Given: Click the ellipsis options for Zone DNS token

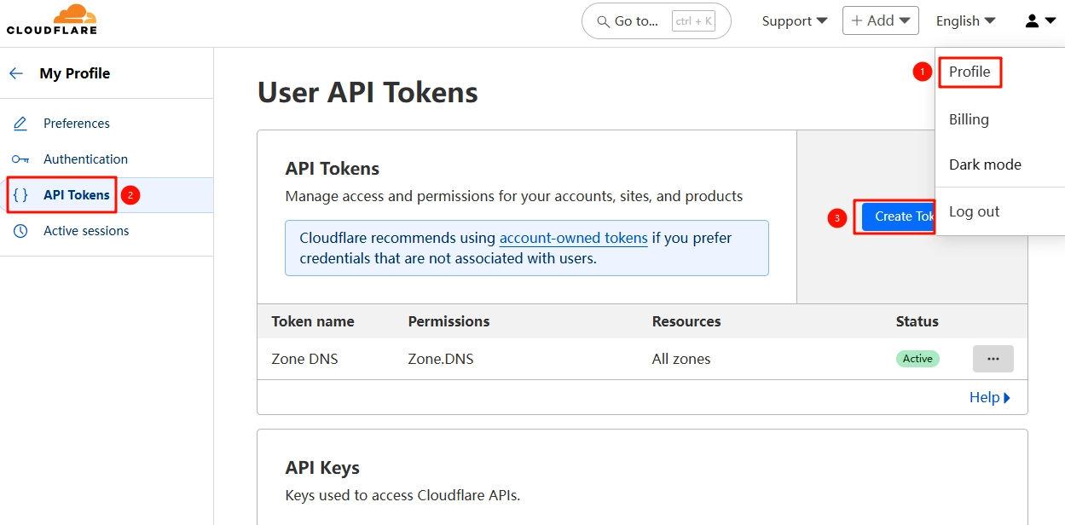Looking at the screenshot, I should 993,359.
